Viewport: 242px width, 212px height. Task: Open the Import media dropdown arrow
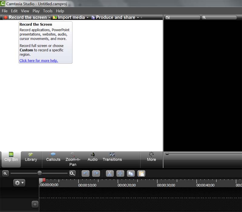coord(87,18)
